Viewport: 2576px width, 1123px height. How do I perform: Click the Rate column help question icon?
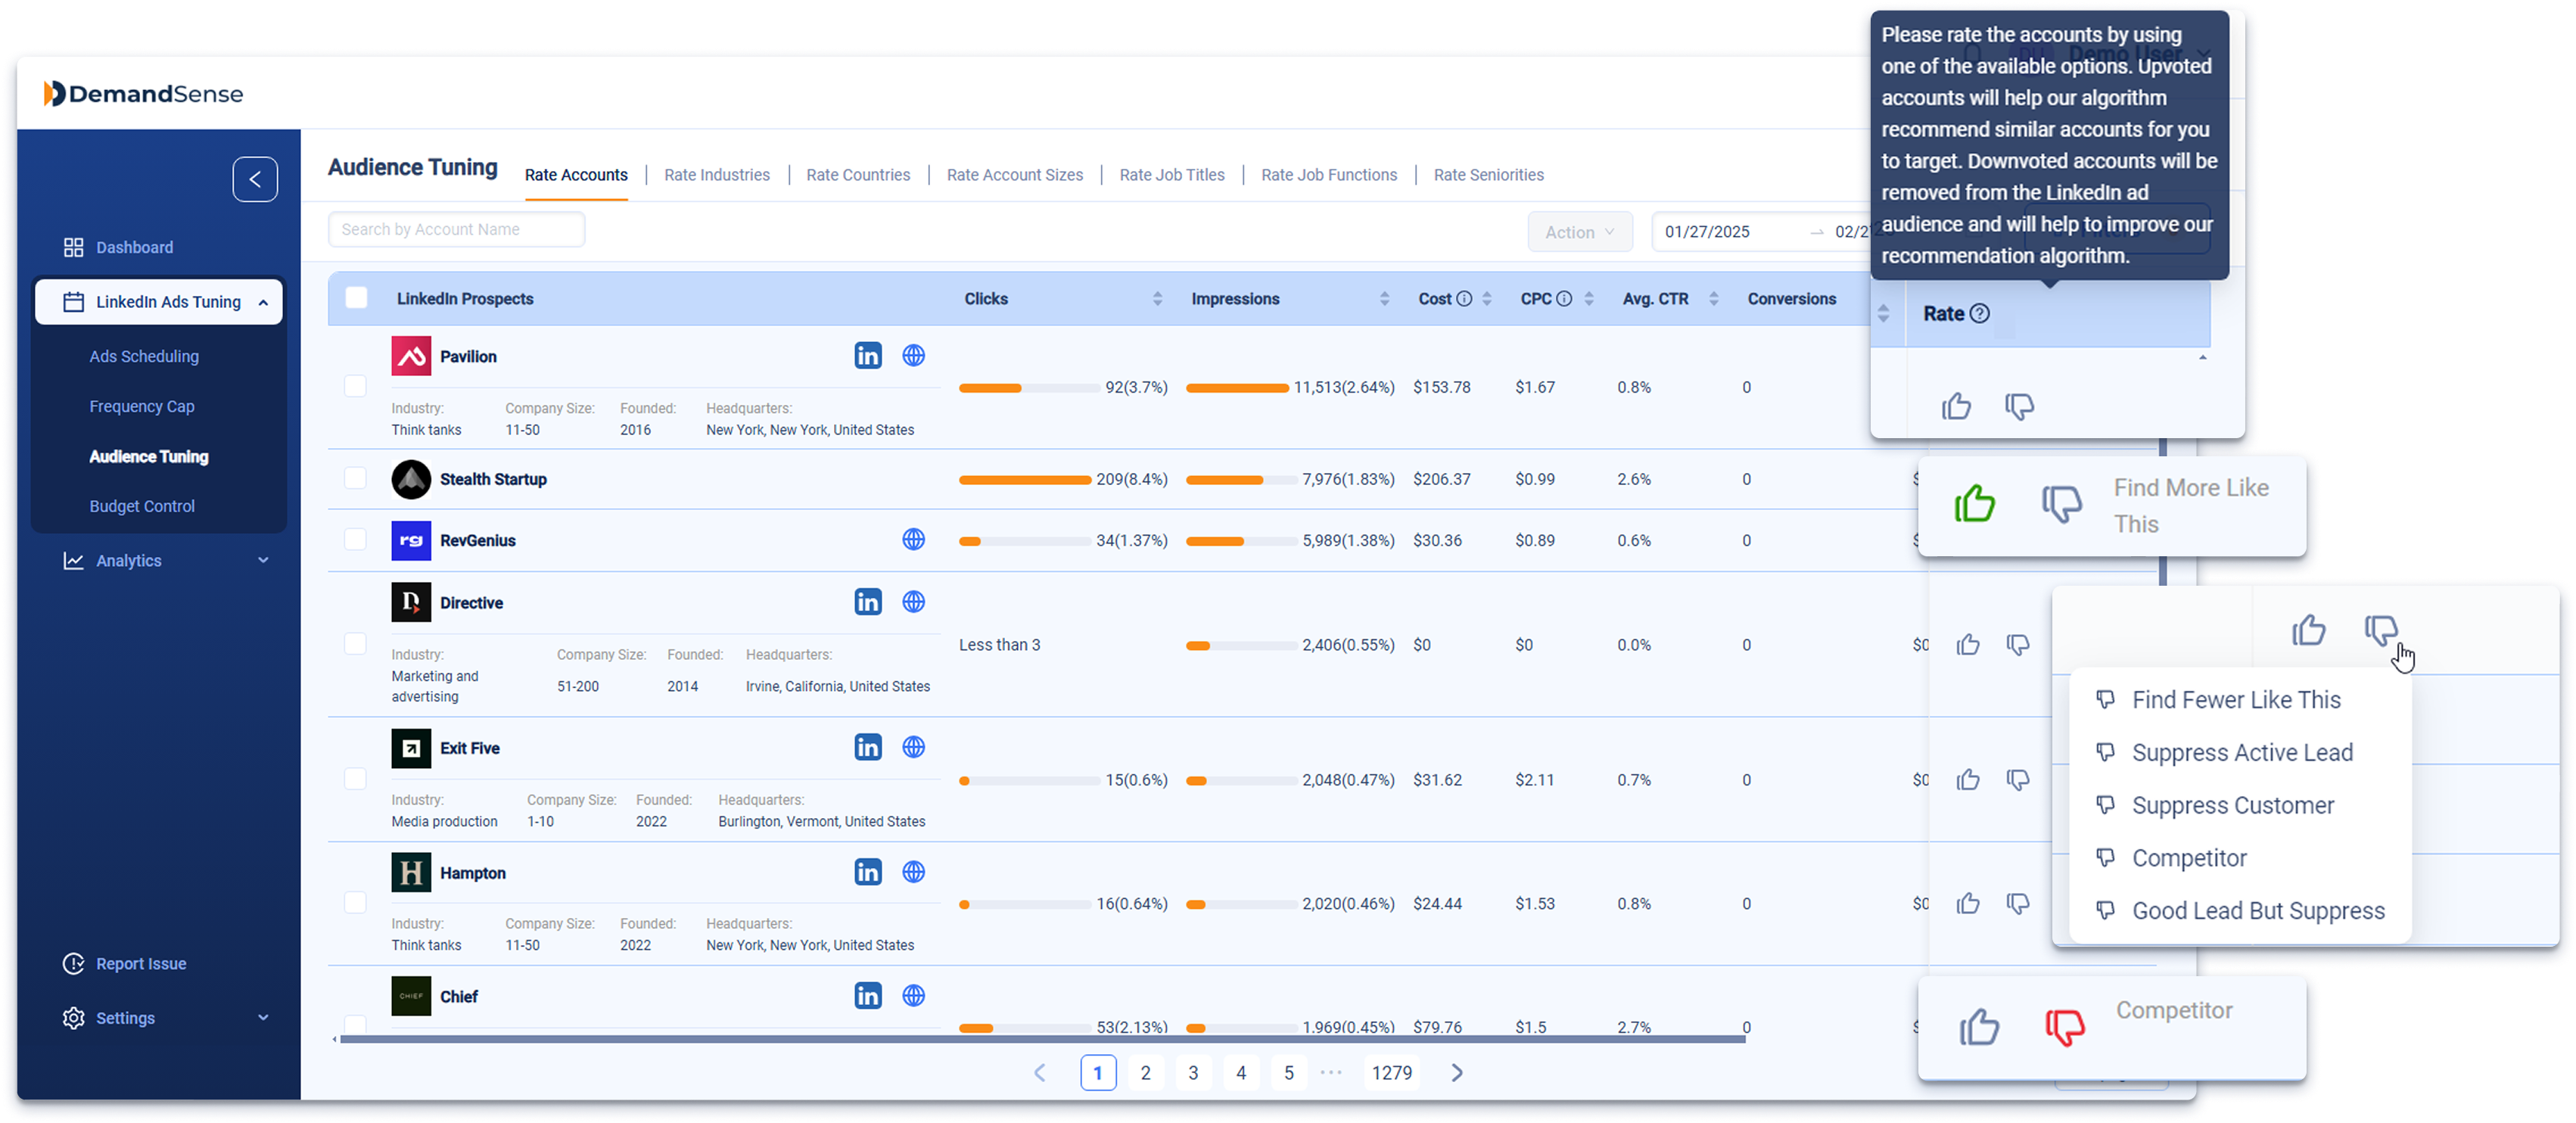tap(1979, 313)
